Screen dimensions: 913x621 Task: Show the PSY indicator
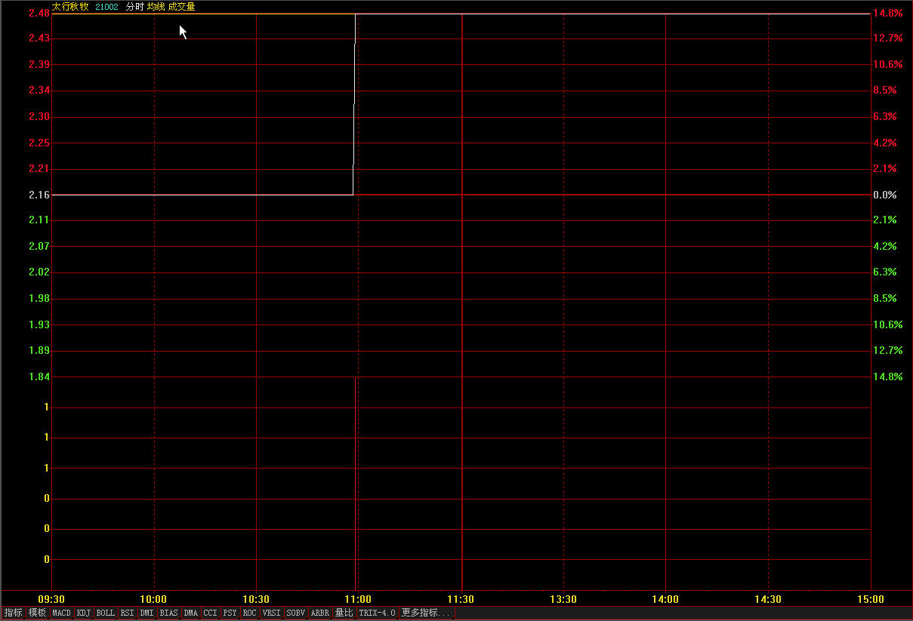coord(230,613)
